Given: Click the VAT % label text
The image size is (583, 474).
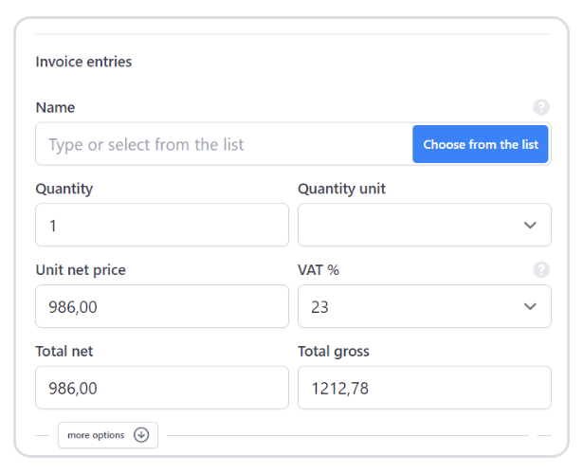Looking at the screenshot, I should click(319, 270).
